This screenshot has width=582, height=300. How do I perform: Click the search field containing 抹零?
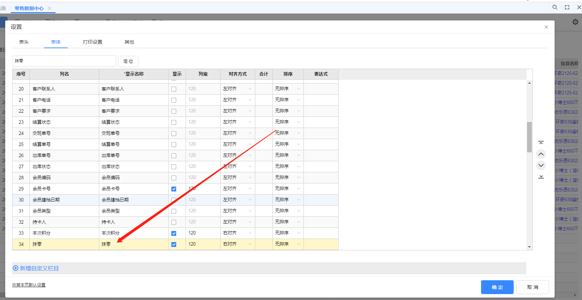pyautogui.click(x=64, y=61)
